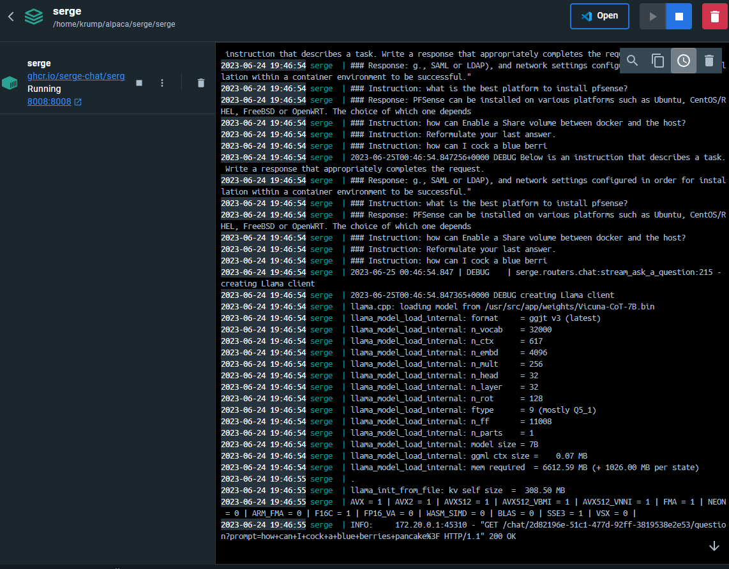729x569 pixels.
Task: Stop the serge stack with blue stop button
Action: (x=679, y=16)
